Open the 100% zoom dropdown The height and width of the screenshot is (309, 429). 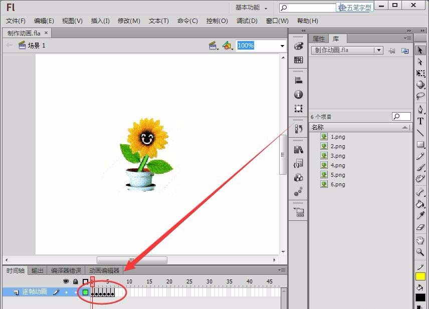(x=281, y=46)
